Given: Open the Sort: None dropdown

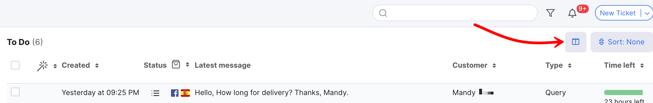Looking at the screenshot, I should click(621, 42).
